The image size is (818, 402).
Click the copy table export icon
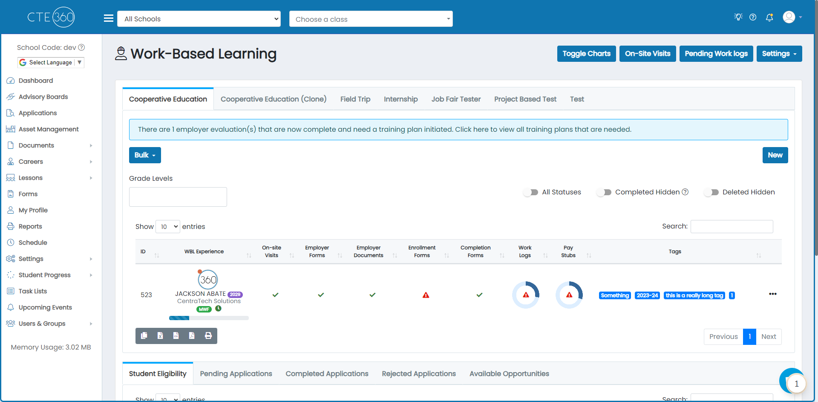[x=144, y=335]
